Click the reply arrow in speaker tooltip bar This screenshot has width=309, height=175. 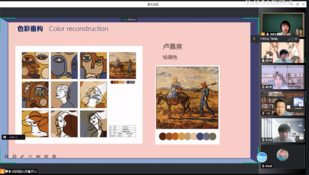coord(296,39)
